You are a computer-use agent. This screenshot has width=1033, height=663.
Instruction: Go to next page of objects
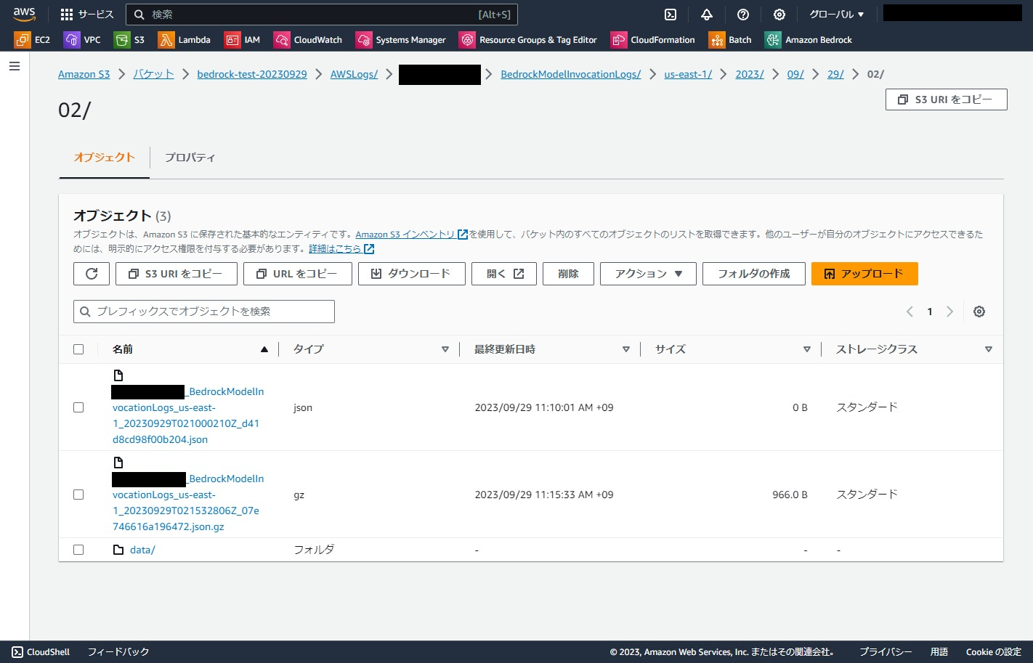pyautogui.click(x=949, y=312)
